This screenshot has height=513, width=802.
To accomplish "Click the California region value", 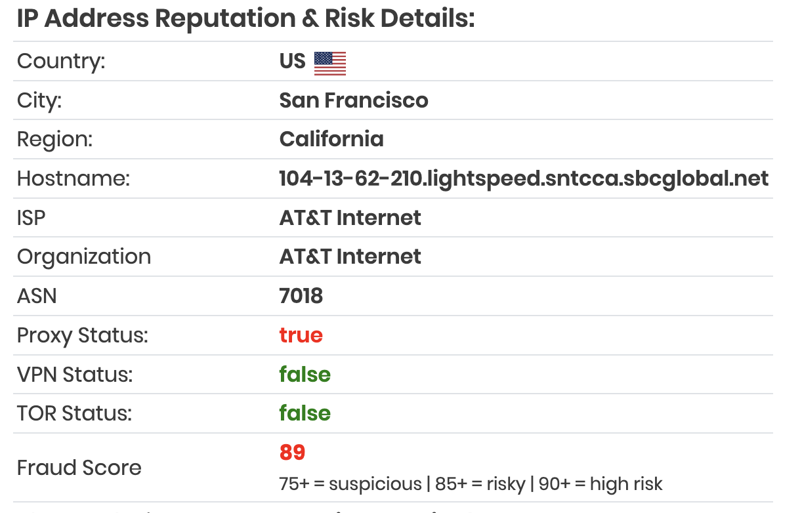I will pyautogui.click(x=331, y=139).
